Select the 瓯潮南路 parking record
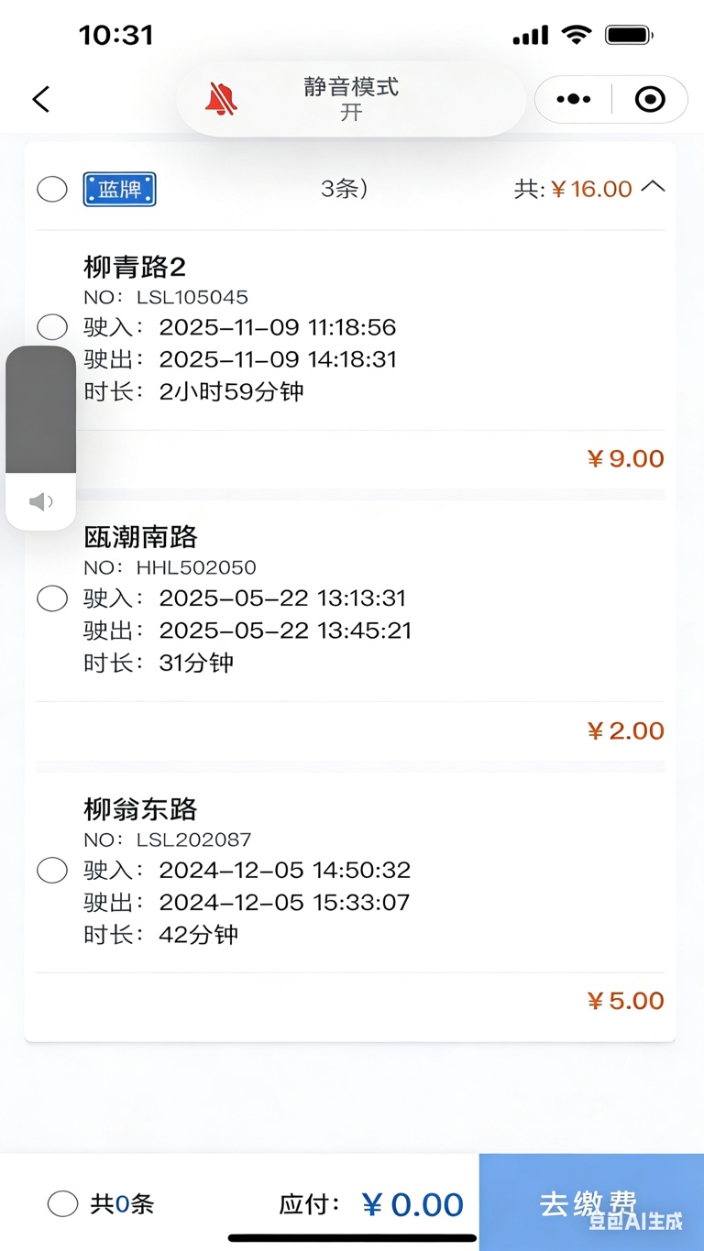The width and height of the screenshot is (704, 1251). (52, 598)
